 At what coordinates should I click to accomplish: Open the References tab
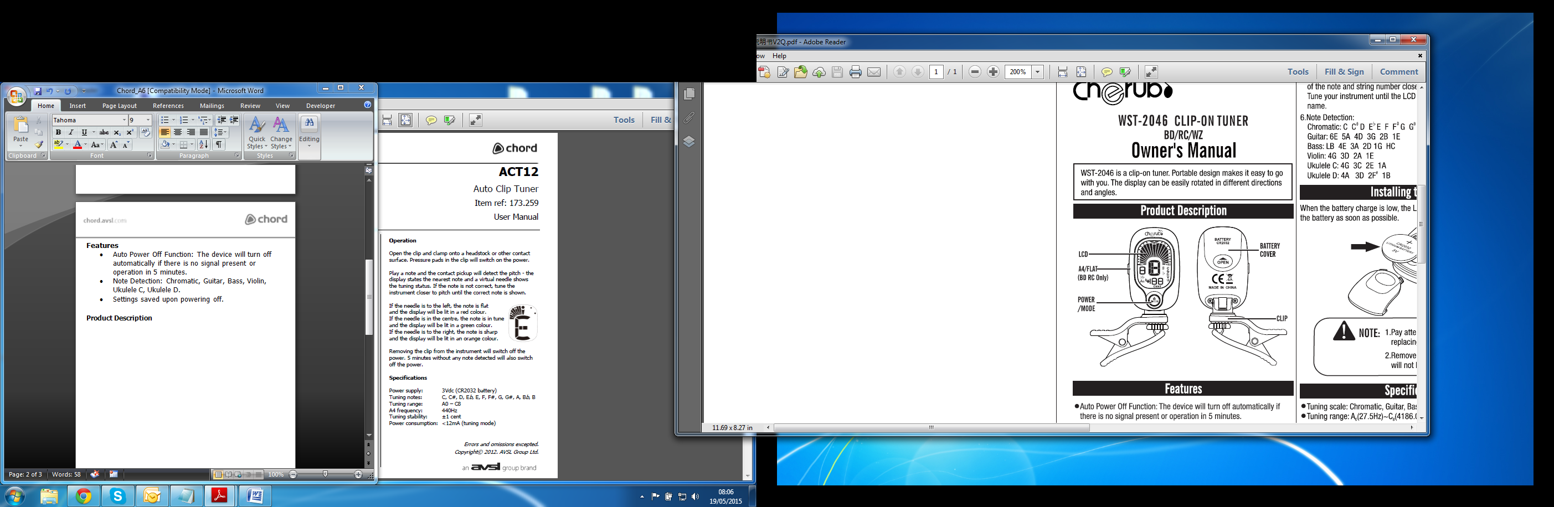(x=168, y=106)
